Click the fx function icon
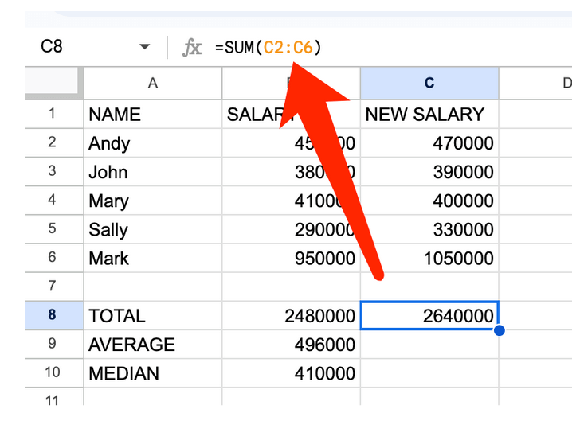This screenshot has height=425, width=580. point(192,48)
